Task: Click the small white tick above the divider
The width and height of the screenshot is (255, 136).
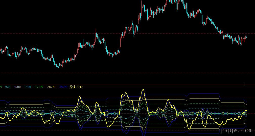Action: [244, 83]
